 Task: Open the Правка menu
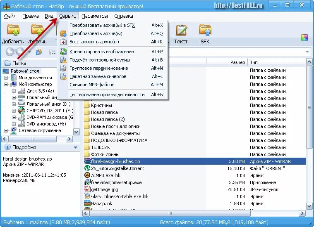pyautogui.click(x=31, y=16)
